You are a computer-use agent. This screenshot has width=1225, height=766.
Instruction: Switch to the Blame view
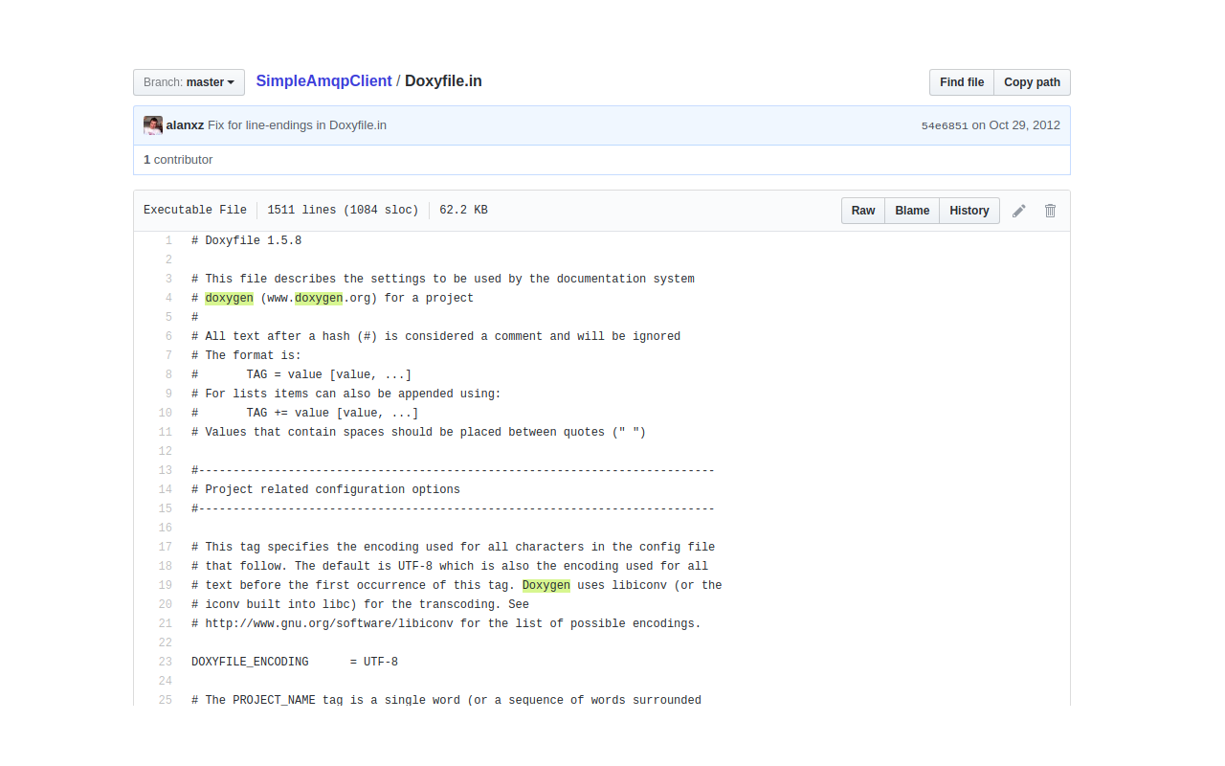pyautogui.click(x=911, y=210)
